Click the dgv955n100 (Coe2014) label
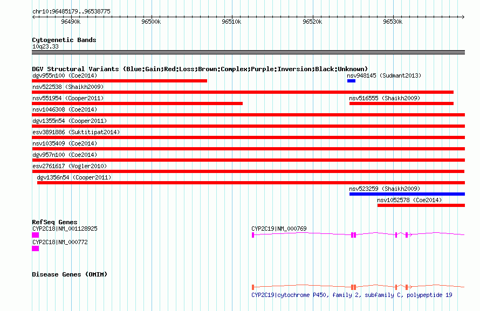 tap(65, 75)
